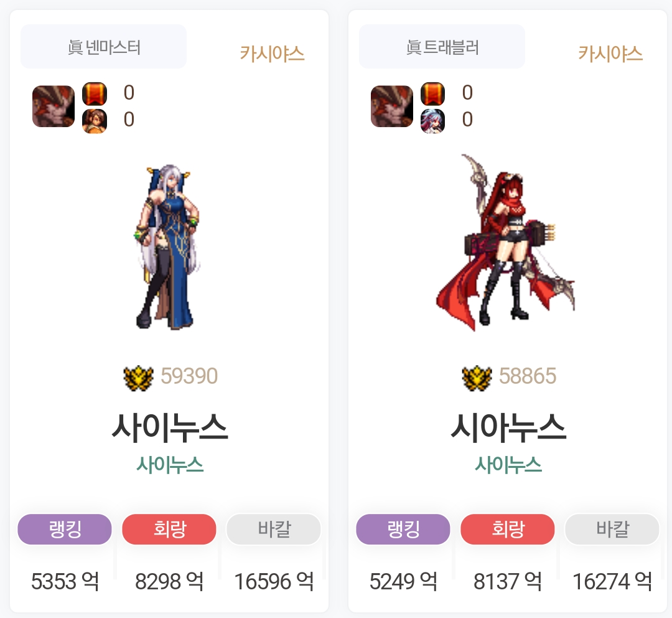
Task: Click the demon boss icon on left card
Action: coord(54,106)
